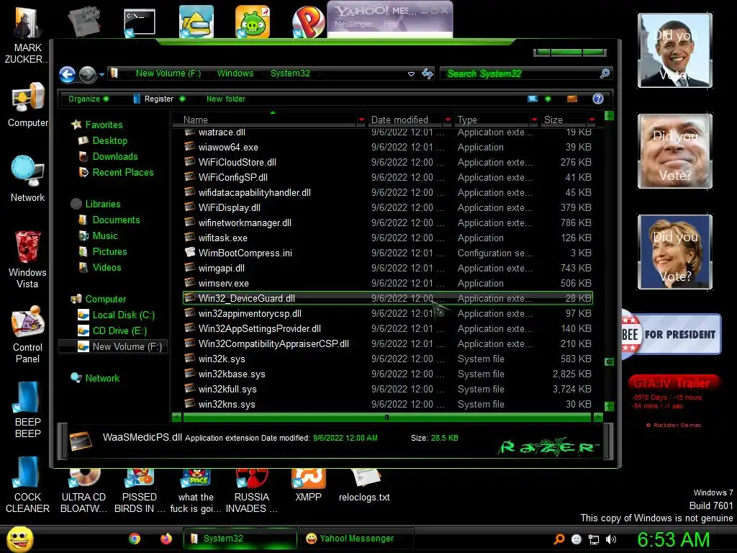Launch Firefox from the taskbar
This screenshot has width=737, height=553.
[166, 539]
